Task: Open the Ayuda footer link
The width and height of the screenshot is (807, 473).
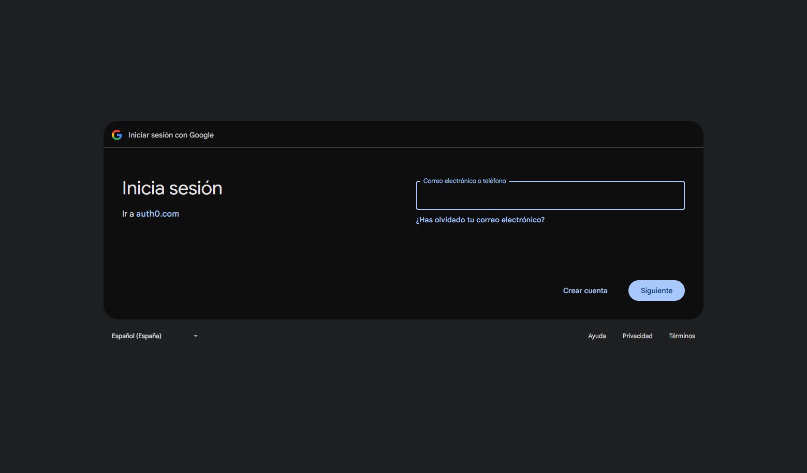Action: 597,336
